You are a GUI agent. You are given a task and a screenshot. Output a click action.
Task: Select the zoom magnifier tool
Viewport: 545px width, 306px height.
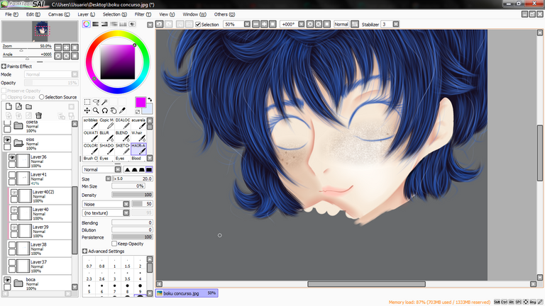click(95, 110)
